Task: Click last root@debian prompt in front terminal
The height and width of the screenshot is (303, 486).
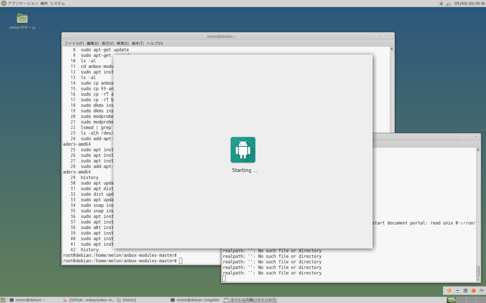Action: (120, 261)
